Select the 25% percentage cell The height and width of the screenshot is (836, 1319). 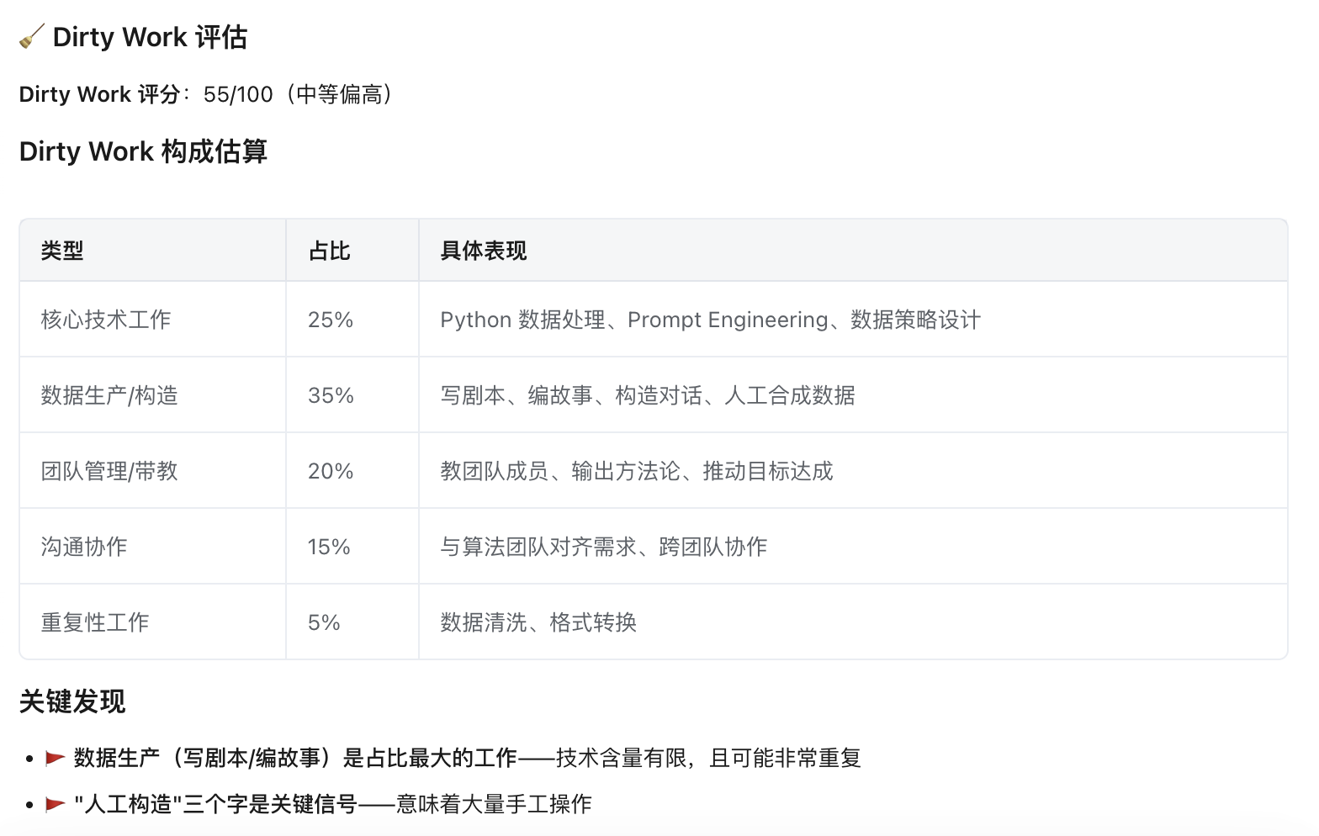click(331, 320)
